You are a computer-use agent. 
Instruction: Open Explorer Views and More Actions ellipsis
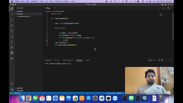pyautogui.click(x=40, y=8)
